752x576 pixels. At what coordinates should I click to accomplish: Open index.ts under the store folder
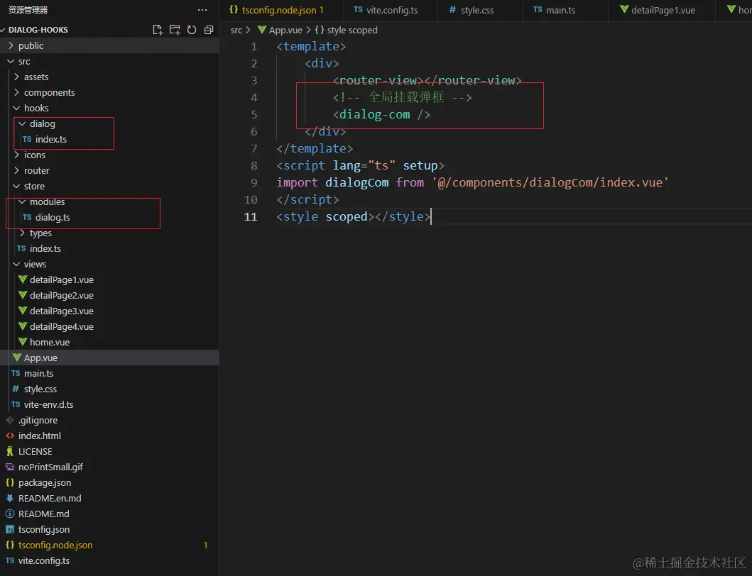click(109, 248)
